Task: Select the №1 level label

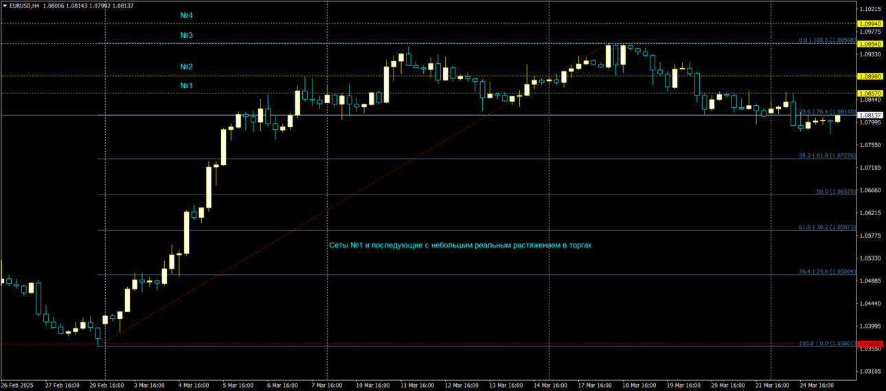Action: (x=186, y=85)
